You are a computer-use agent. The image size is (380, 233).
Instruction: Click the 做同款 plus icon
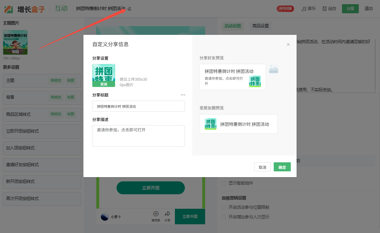[156, 214]
